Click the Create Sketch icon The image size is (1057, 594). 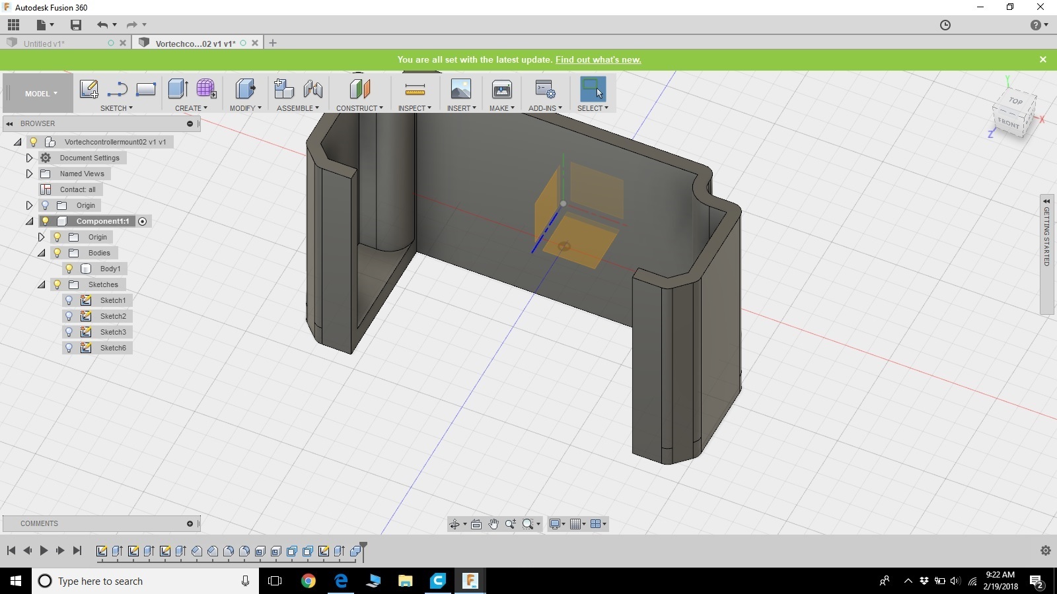click(x=89, y=89)
